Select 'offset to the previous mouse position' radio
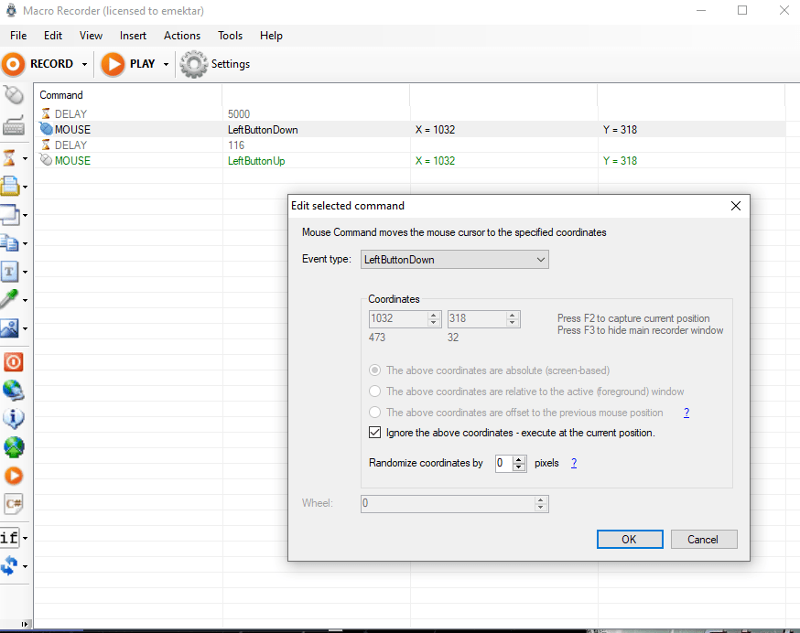Screen dimensions: 800x633 point(375,413)
